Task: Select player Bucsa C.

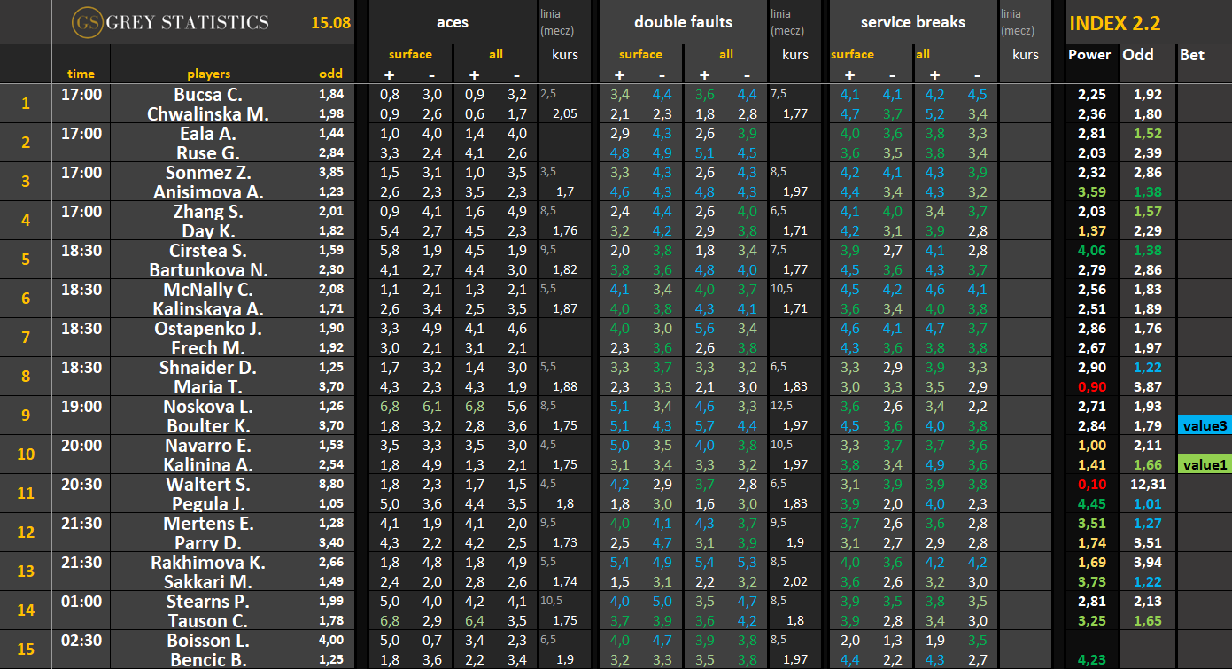Action: (x=208, y=95)
